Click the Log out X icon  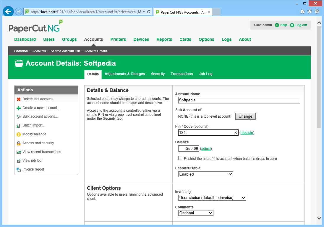(292, 25)
